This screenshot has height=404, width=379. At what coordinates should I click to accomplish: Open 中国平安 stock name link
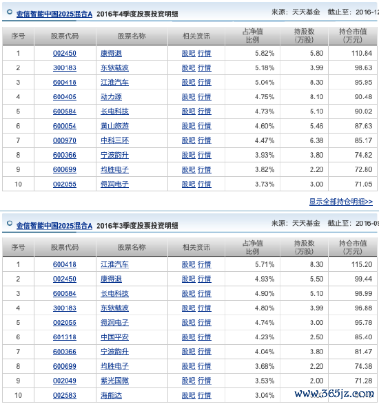tap(114, 337)
